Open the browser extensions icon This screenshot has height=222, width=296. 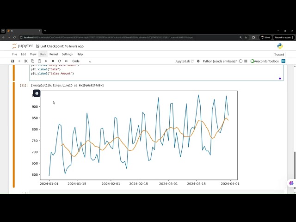tap(253, 37)
